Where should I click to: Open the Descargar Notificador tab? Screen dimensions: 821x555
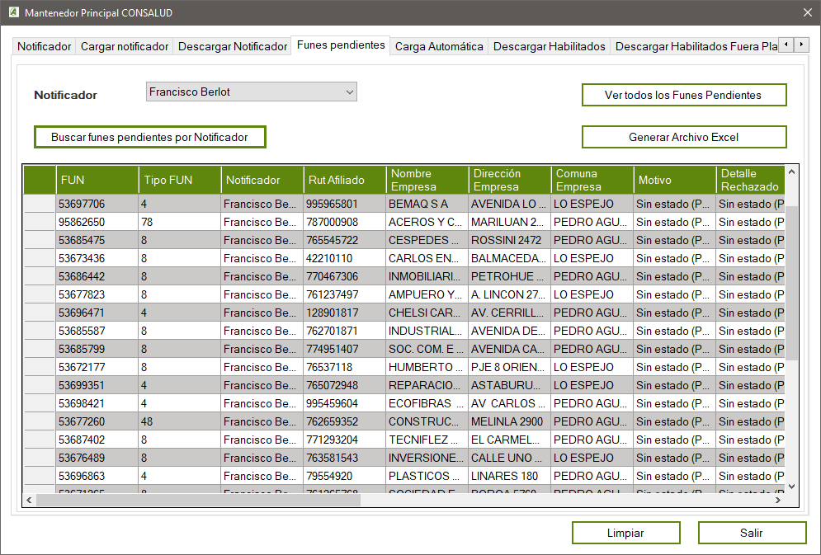233,47
